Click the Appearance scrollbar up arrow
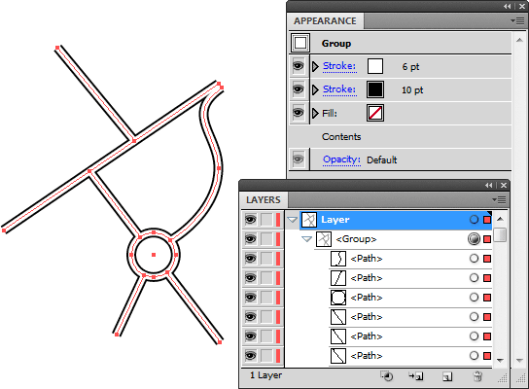This screenshot has height=389, width=529. (x=519, y=40)
